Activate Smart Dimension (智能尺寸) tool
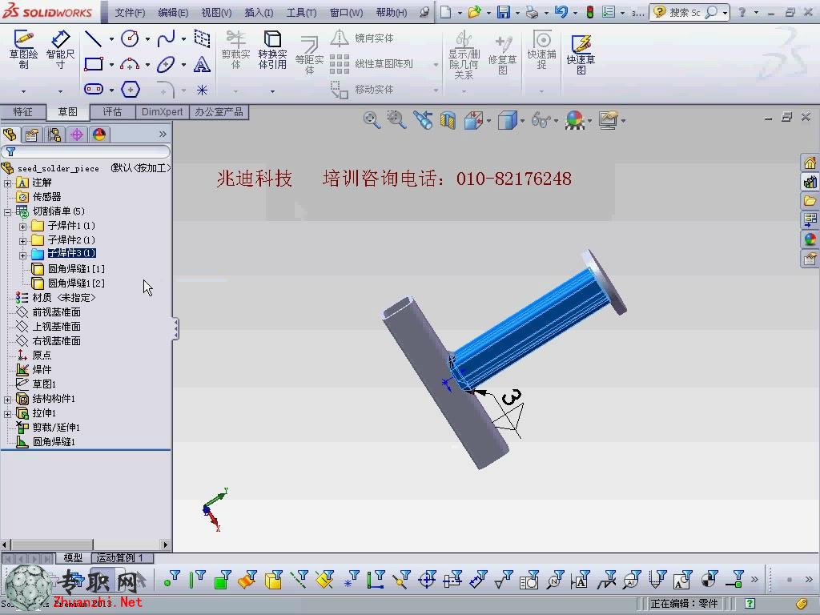The image size is (820, 615). point(60,50)
